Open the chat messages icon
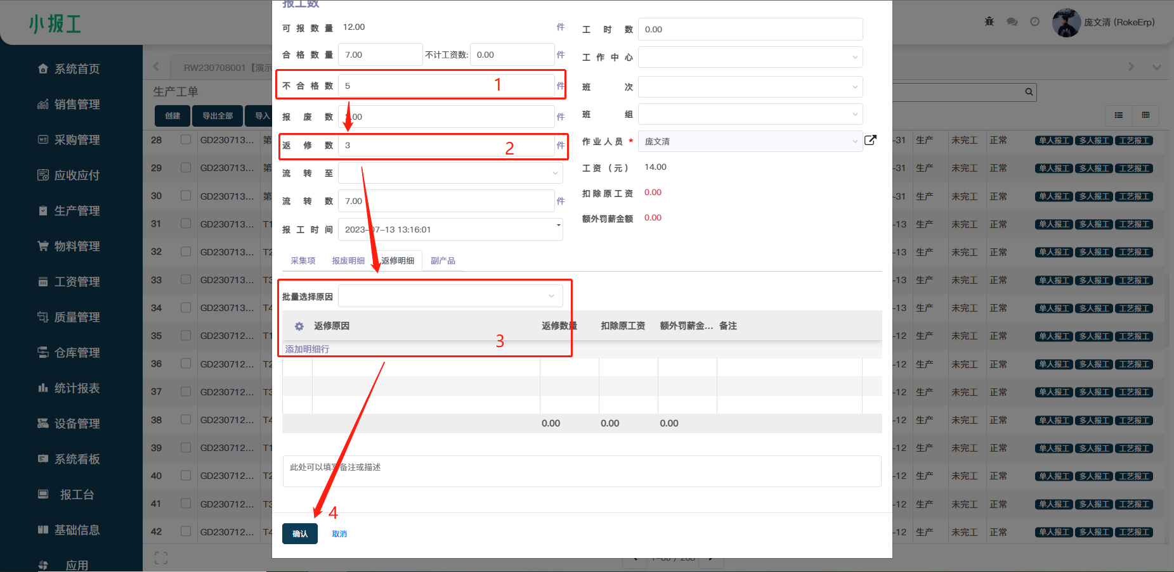 click(x=1012, y=22)
